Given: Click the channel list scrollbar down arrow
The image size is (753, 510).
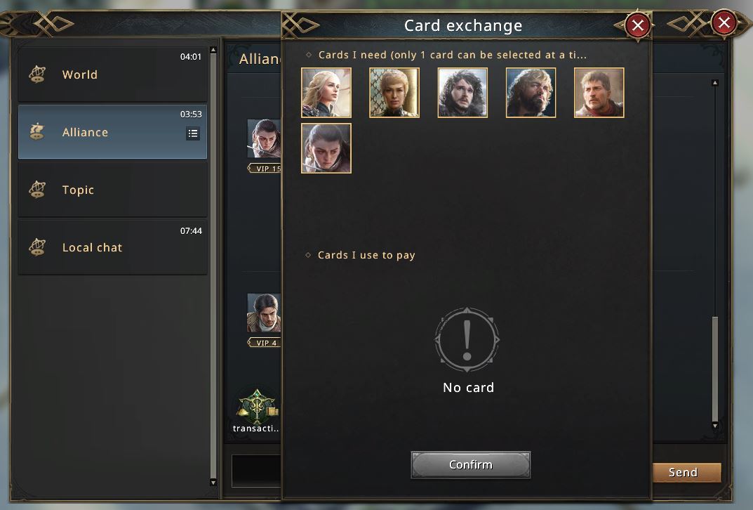Looking at the screenshot, I should (x=213, y=482).
